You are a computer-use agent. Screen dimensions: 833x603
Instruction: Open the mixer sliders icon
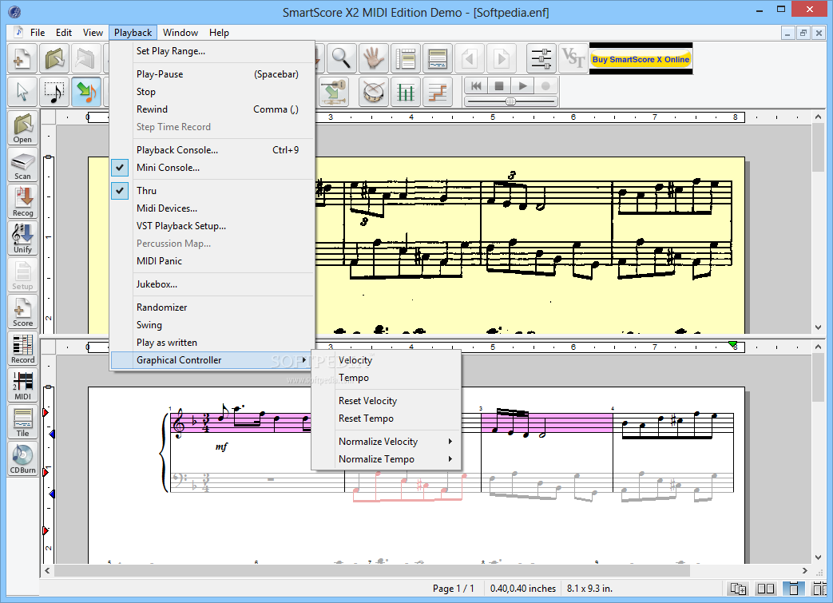[541, 58]
